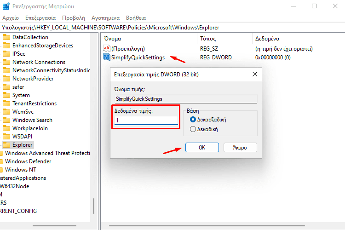Open the Επεξεργασία menu

(40, 18)
